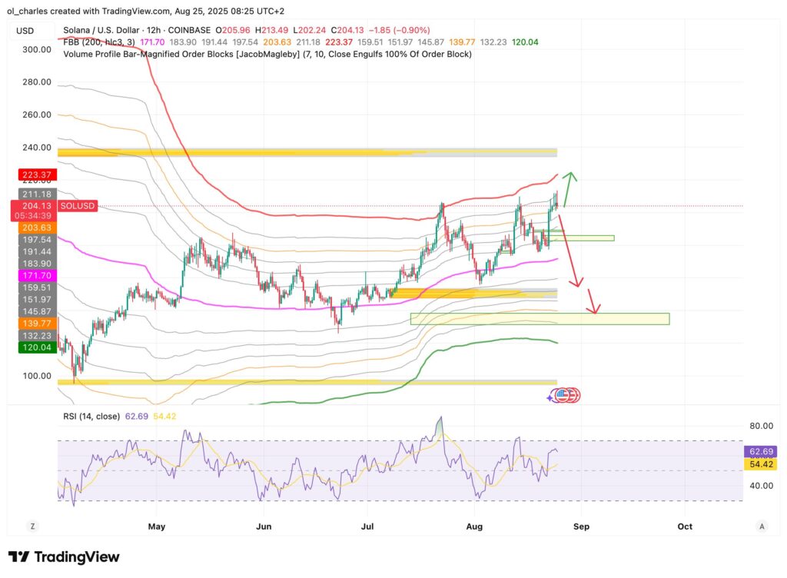Click the Z timezone button

tap(33, 527)
